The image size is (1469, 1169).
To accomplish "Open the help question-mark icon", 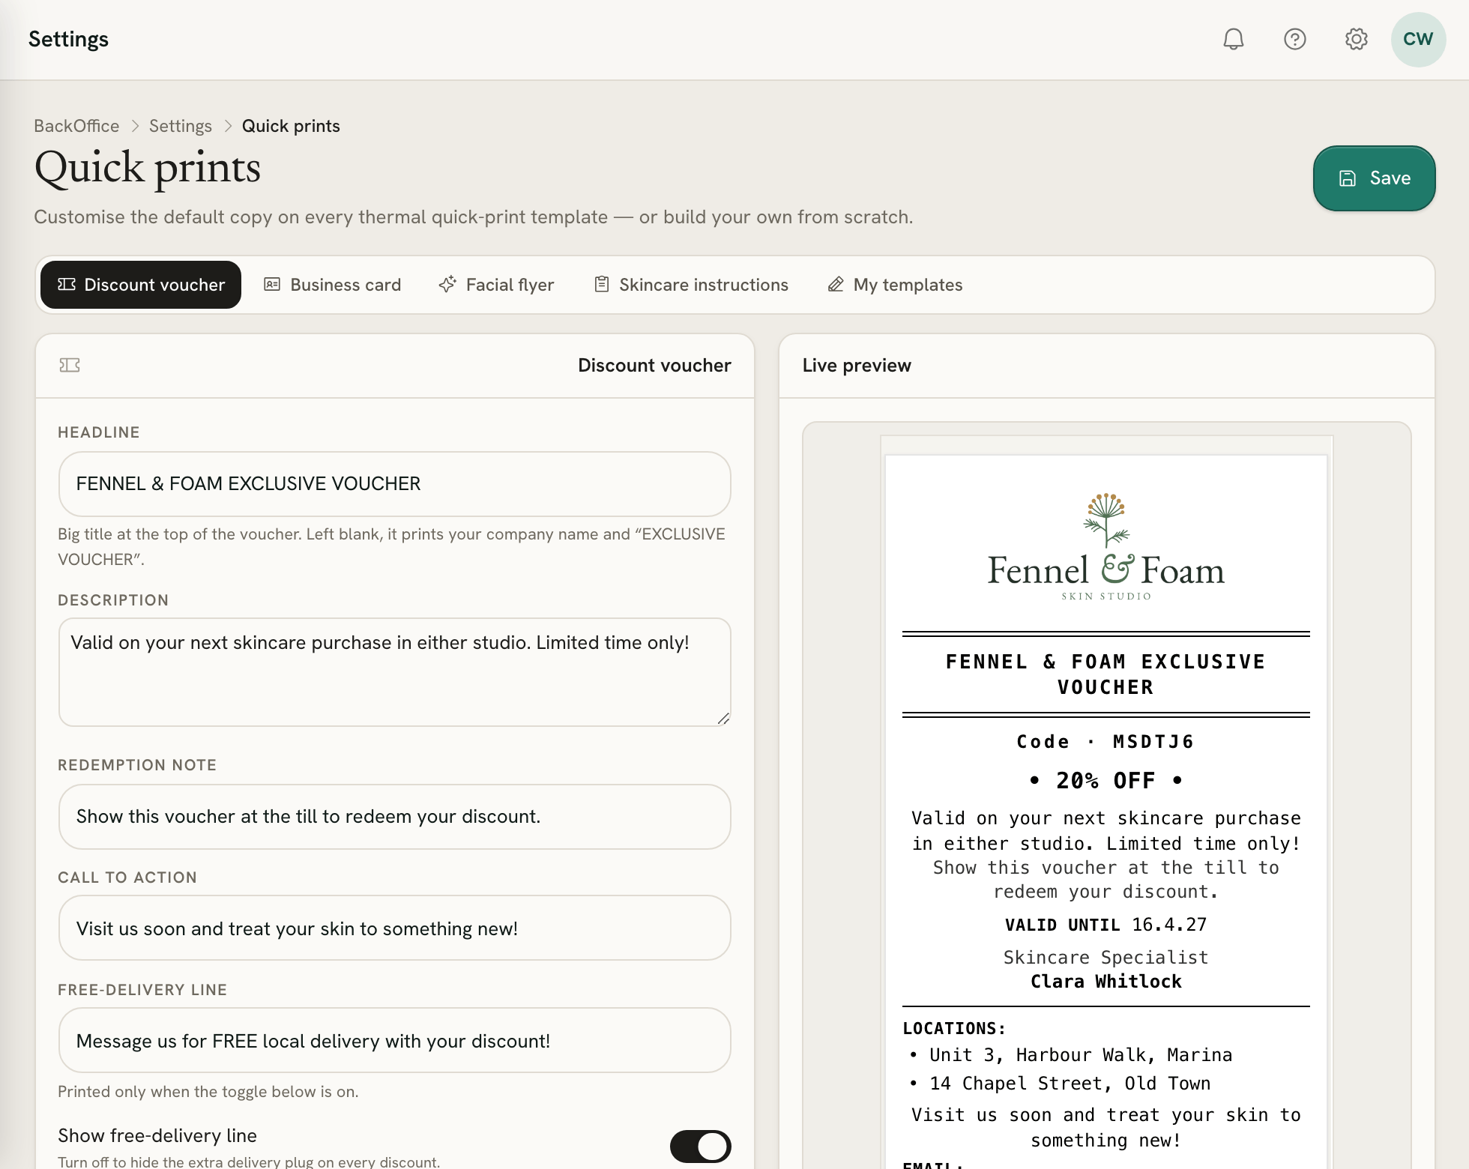I will (1295, 39).
